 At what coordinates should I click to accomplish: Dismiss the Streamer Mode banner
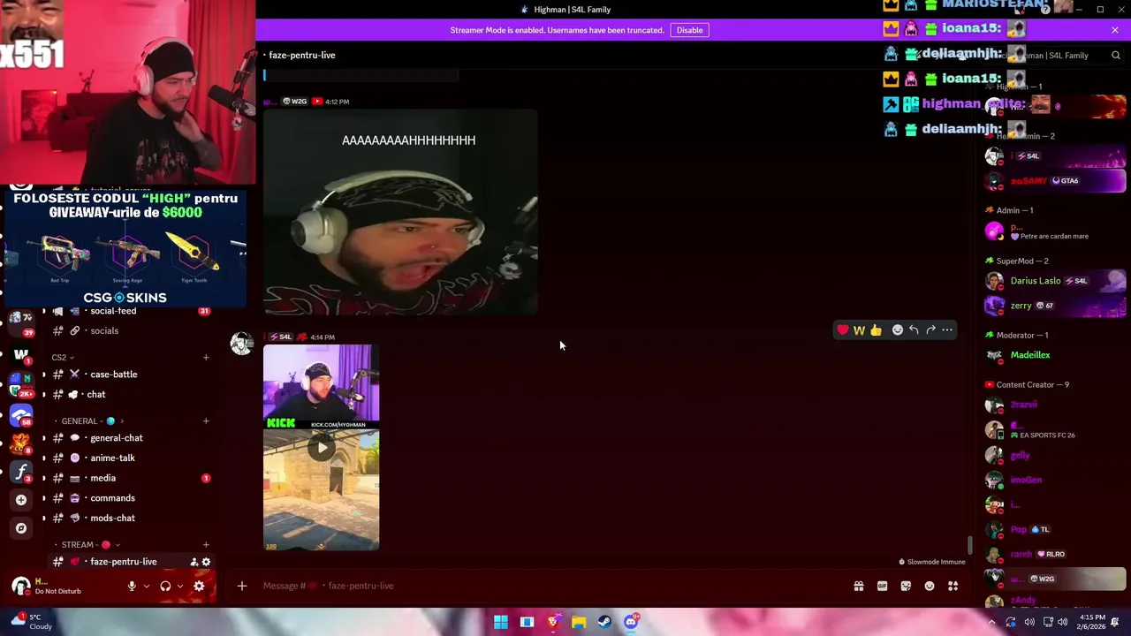1115,30
